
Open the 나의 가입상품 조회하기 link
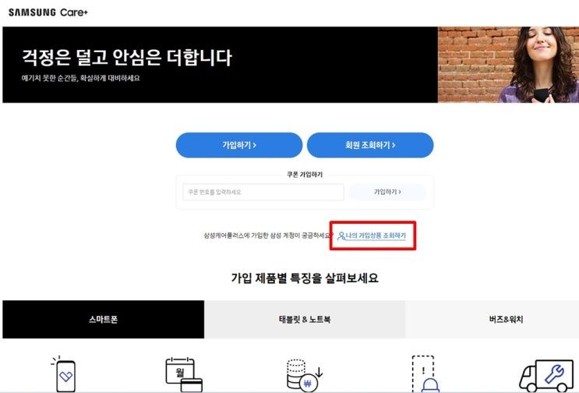(x=376, y=235)
